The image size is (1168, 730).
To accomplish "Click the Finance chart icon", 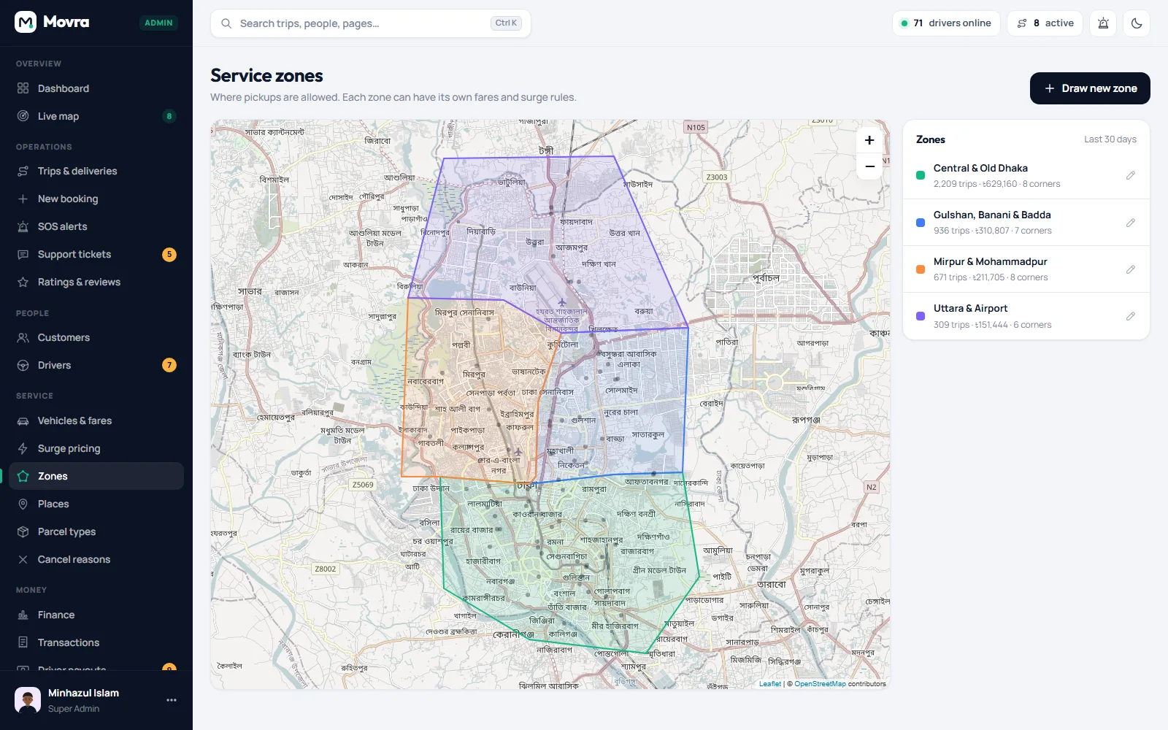I will [23, 615].
